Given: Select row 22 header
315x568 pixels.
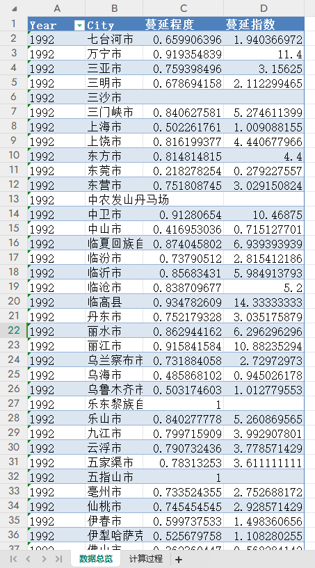Looking at the screenshot, I should tap(14, 330).
